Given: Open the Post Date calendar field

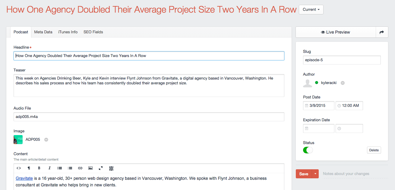Looking at the screenshot, I should coord(319,106).
